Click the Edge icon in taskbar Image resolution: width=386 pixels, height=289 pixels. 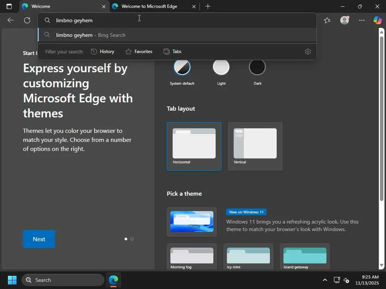click(x=113, y=280)
